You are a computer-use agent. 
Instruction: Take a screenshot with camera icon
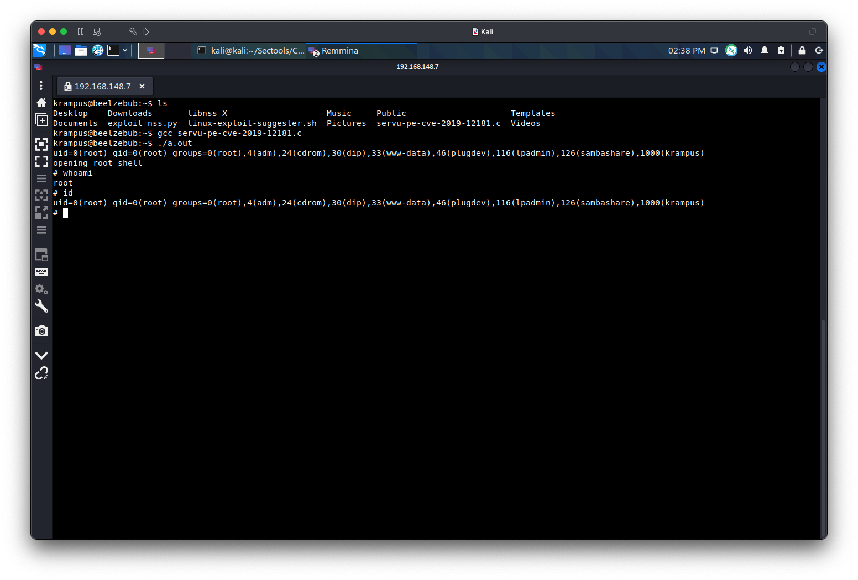coord(41,331)
